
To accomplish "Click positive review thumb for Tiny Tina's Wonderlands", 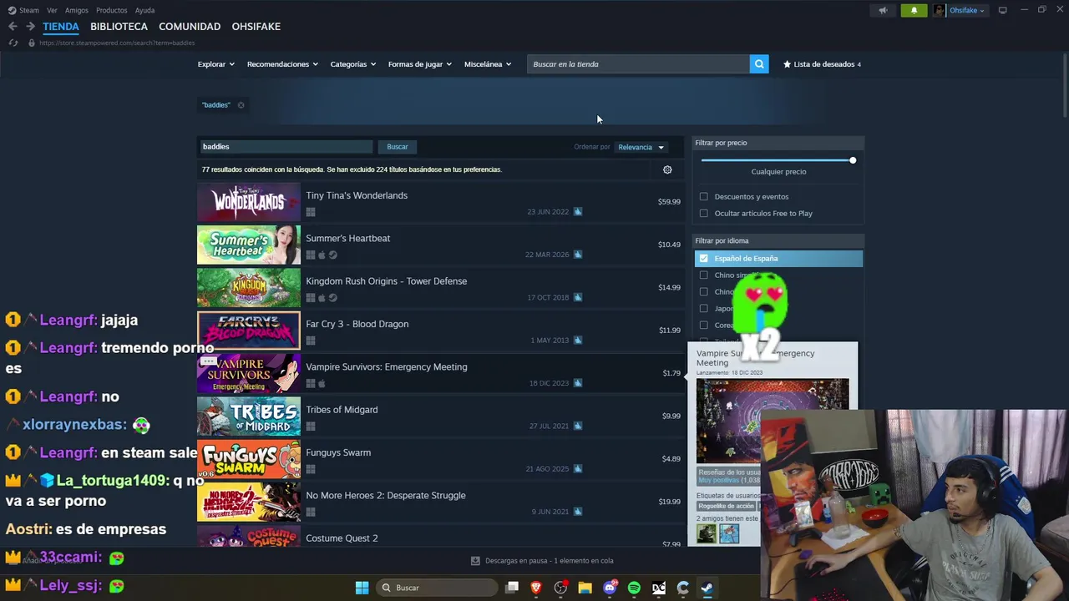I will 578,212.
